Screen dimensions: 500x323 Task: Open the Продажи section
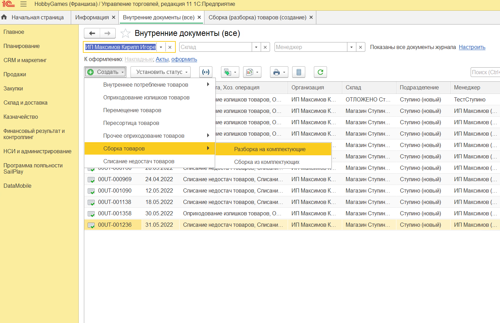pyautogui.click(x=15, y=74)
